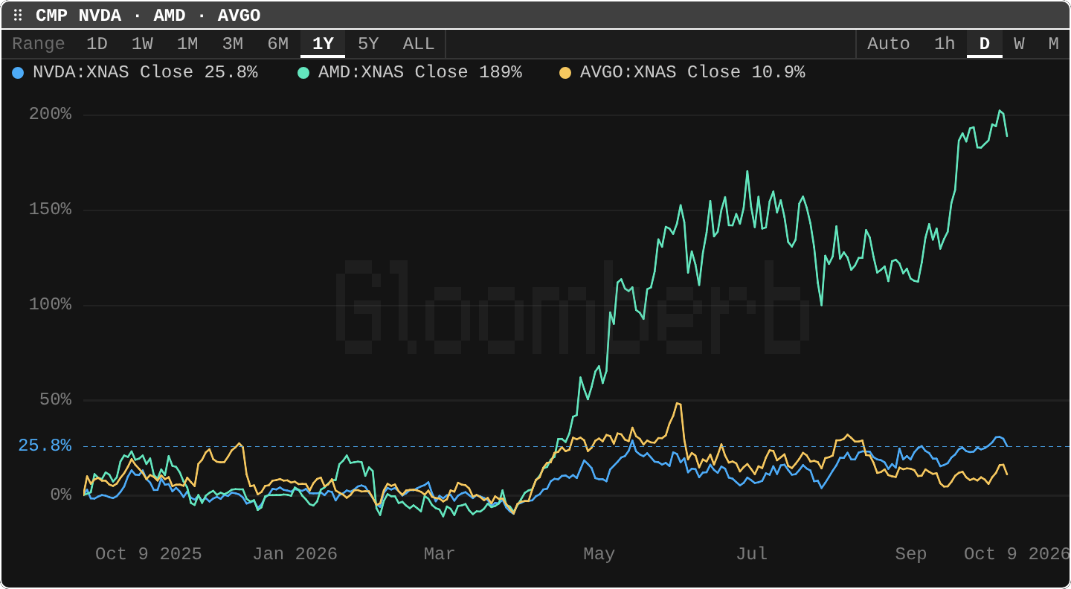Screen dimensions: 1071x589
Task: Choose the daily D interval
Action: [985, 44]
